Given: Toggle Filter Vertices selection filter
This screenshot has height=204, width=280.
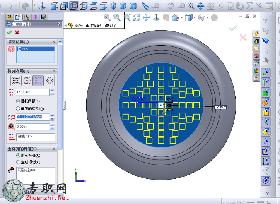Looking at the screenshot, I should [x=266, y=73].
